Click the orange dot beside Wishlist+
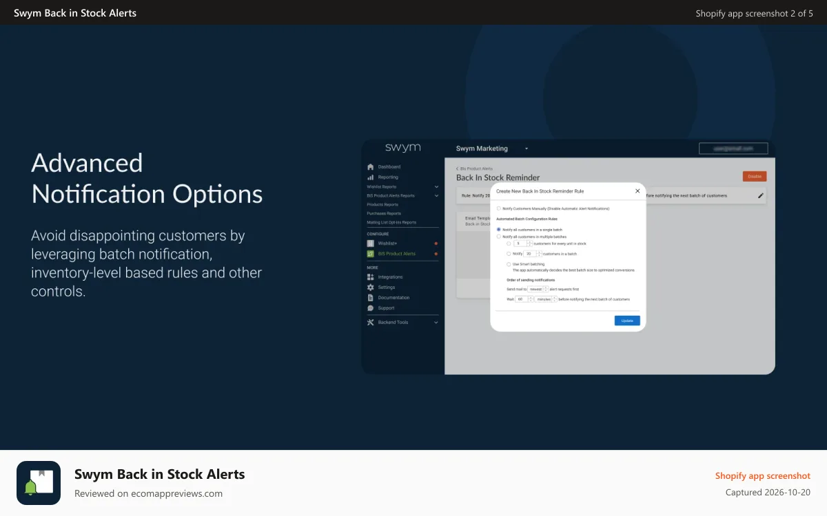The image size is (827, 516). [x=436, y=244]
